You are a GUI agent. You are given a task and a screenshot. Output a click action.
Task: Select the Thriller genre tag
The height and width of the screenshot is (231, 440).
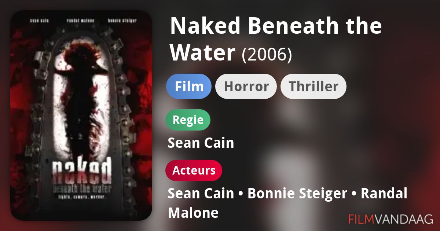coord(313,87)
